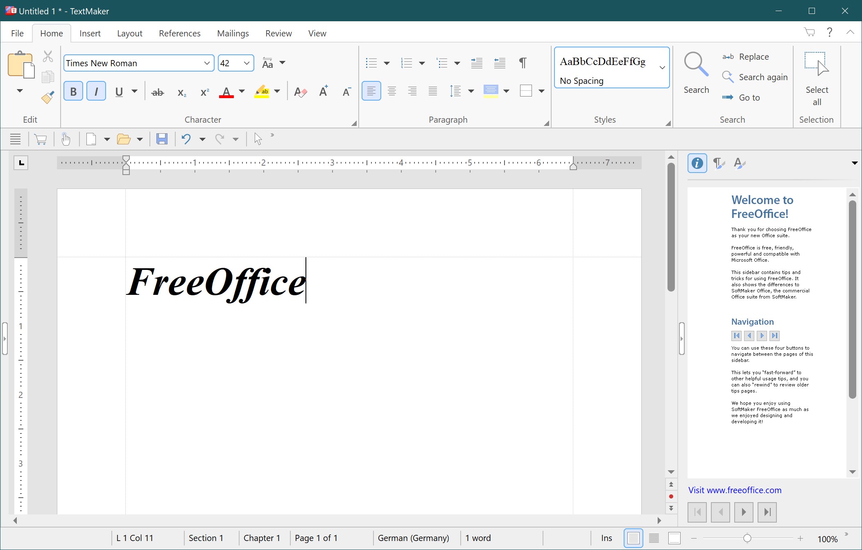Switch to the Insert tab
This screenshot has height=550, width=862.
click(x=90, y=33)
